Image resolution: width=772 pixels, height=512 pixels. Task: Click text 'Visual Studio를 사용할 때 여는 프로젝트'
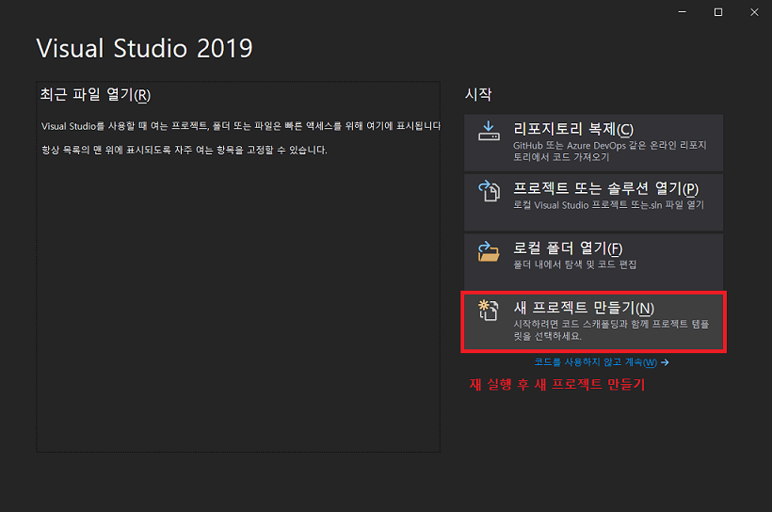pyautogui.click(x=124, y=126)
